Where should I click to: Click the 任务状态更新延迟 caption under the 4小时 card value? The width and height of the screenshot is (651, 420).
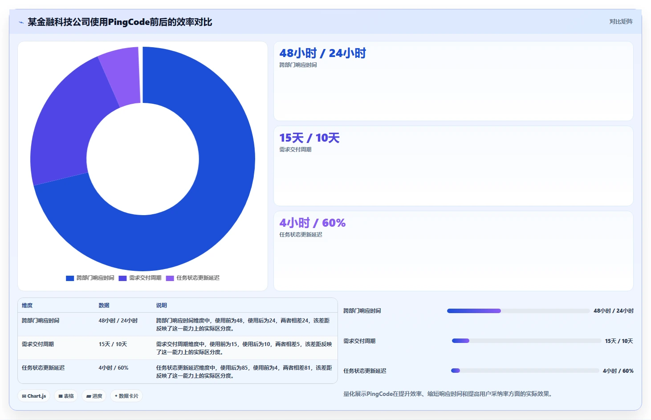[301, 235]
